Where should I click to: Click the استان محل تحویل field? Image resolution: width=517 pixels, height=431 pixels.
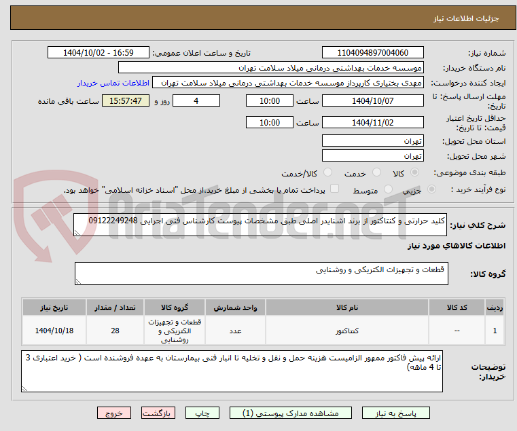coord(372,141)
